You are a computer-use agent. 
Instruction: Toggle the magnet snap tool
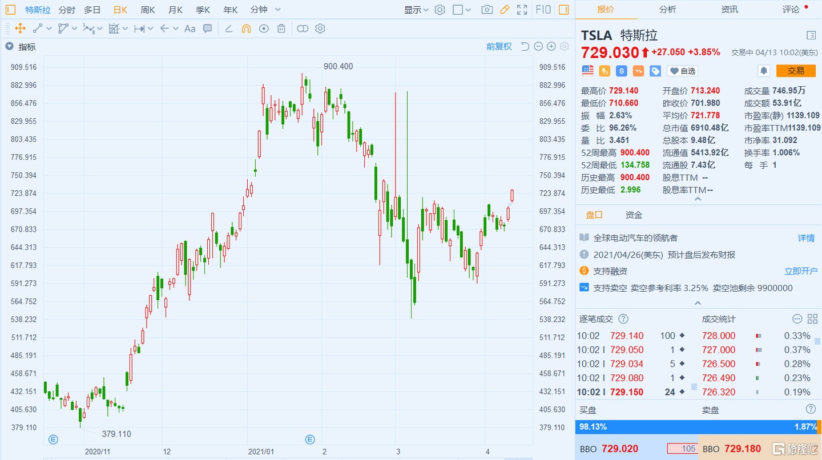pos(246,29)
